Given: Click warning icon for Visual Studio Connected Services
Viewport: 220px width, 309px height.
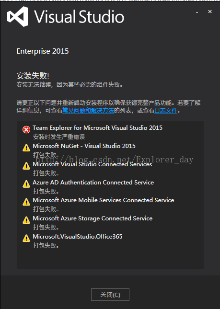Looking at the screenshot, I should pos(26,166).
